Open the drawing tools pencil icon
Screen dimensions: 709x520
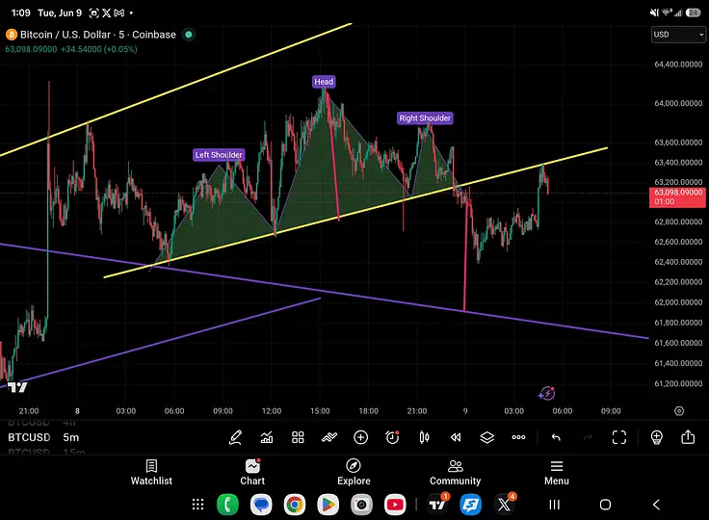click(235, 437)
